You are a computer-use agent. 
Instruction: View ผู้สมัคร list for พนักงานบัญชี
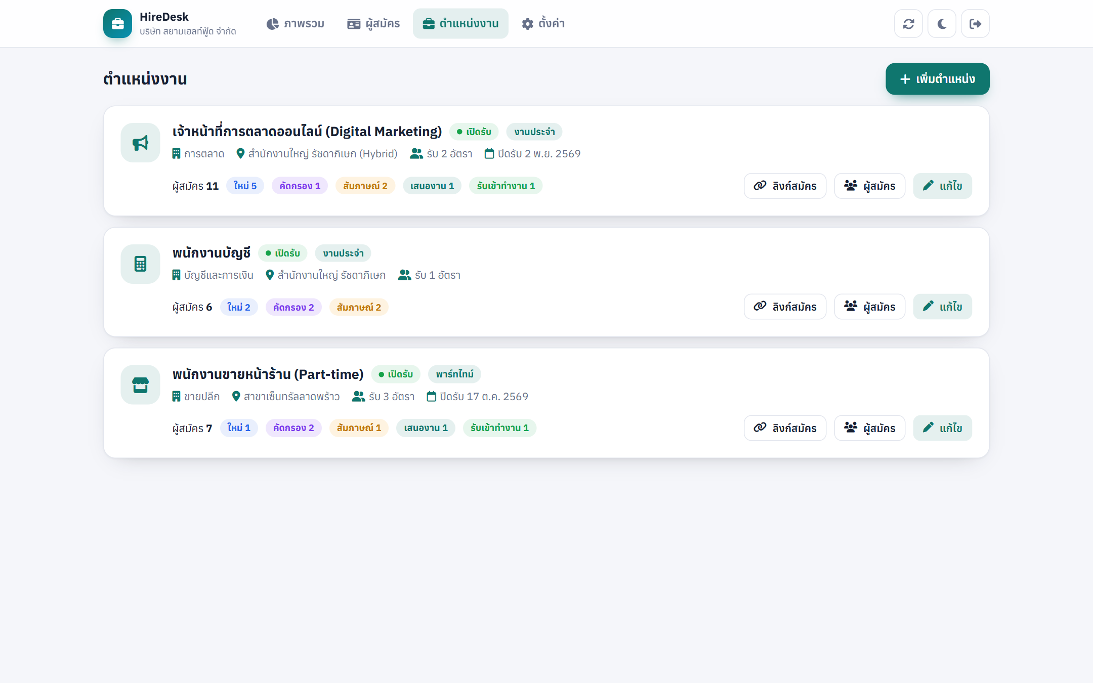click(869, 307)
